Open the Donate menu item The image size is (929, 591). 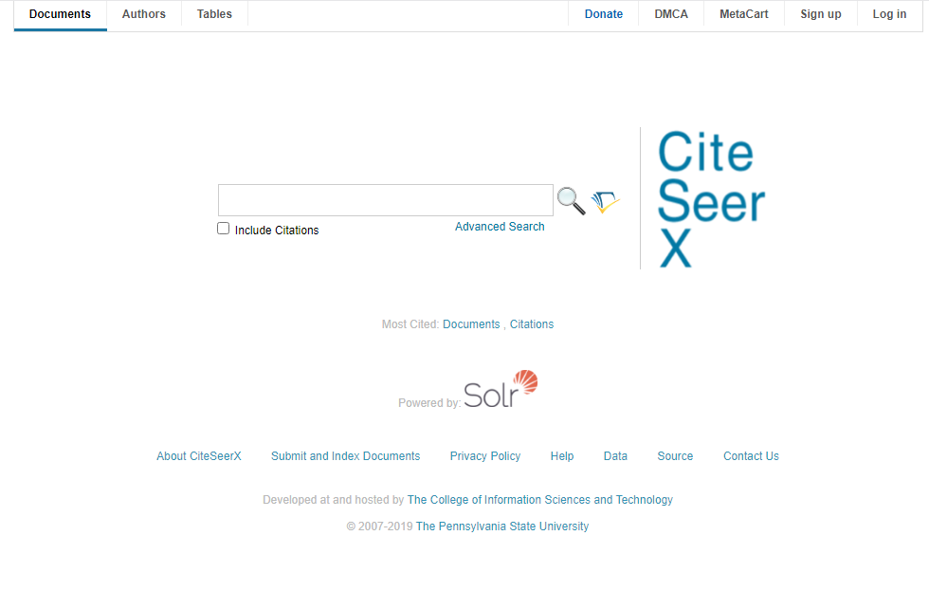603,14
